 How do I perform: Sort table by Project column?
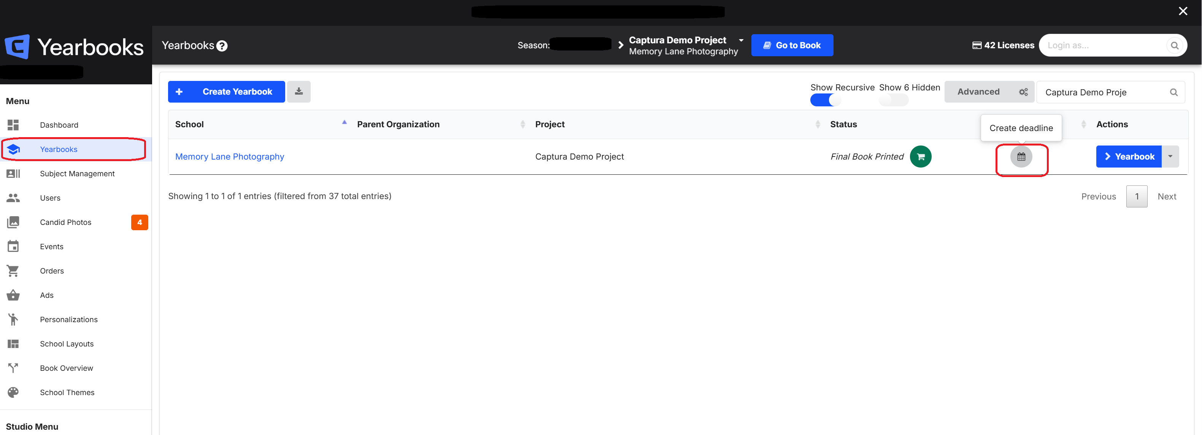[x=676, y=124]
